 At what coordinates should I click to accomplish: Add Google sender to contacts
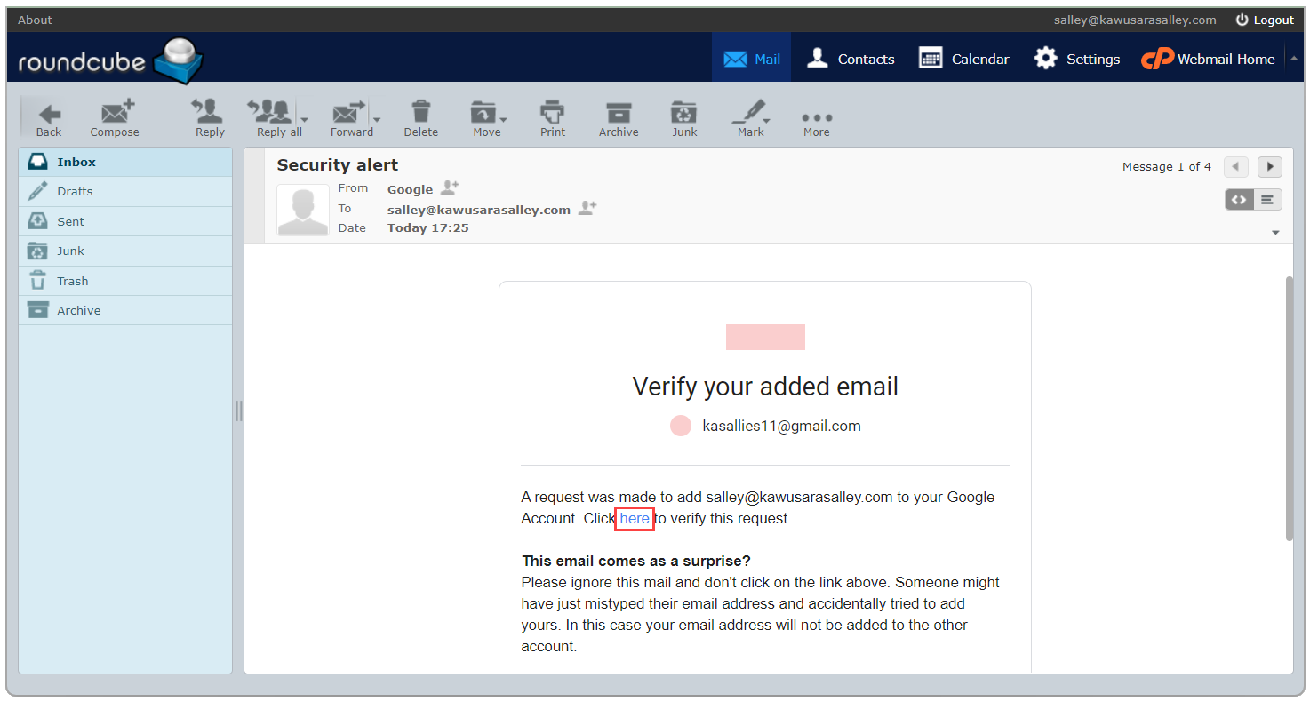coord(450,187)
